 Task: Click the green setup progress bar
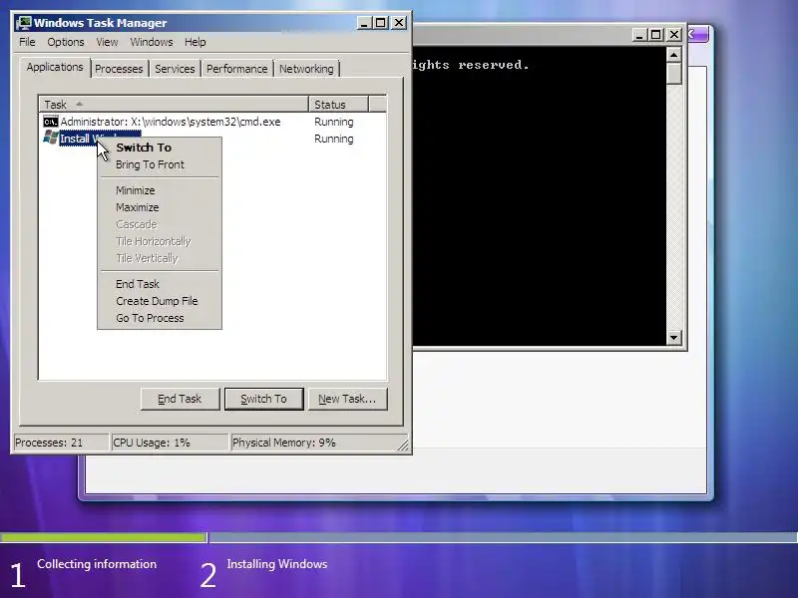click(x=104, y=537)
